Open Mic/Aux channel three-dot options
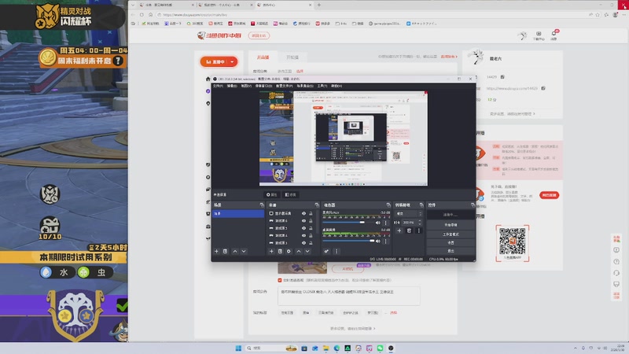Image resolution: width=629 pixels, height=354 pixels. (386, 223)
